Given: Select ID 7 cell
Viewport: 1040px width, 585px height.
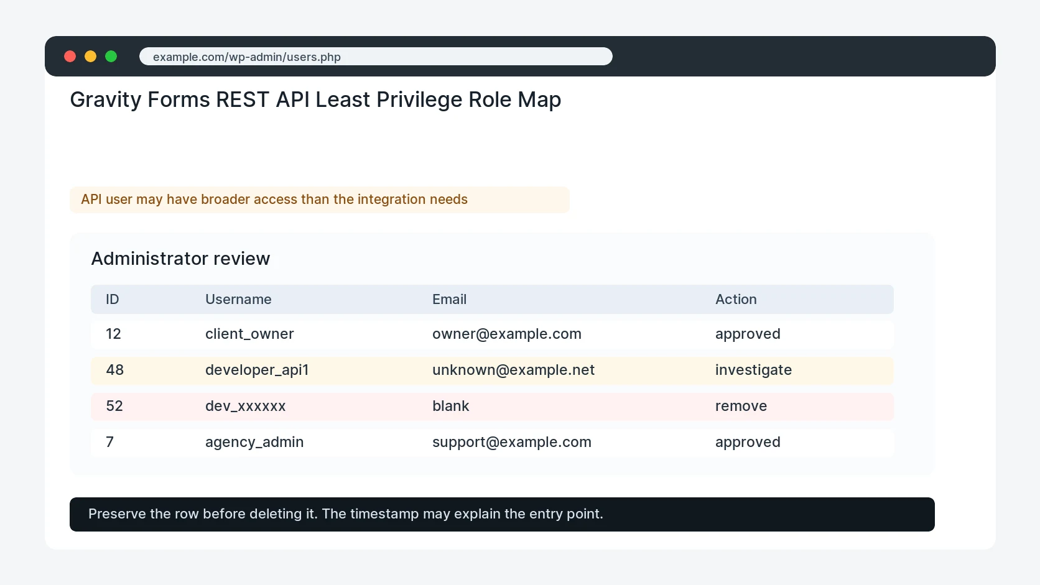Looking at the screenshot, I should coord(109,442).
